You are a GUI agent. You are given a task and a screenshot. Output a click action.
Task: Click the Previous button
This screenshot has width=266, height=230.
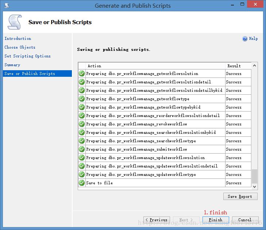(x=157, y=220)
